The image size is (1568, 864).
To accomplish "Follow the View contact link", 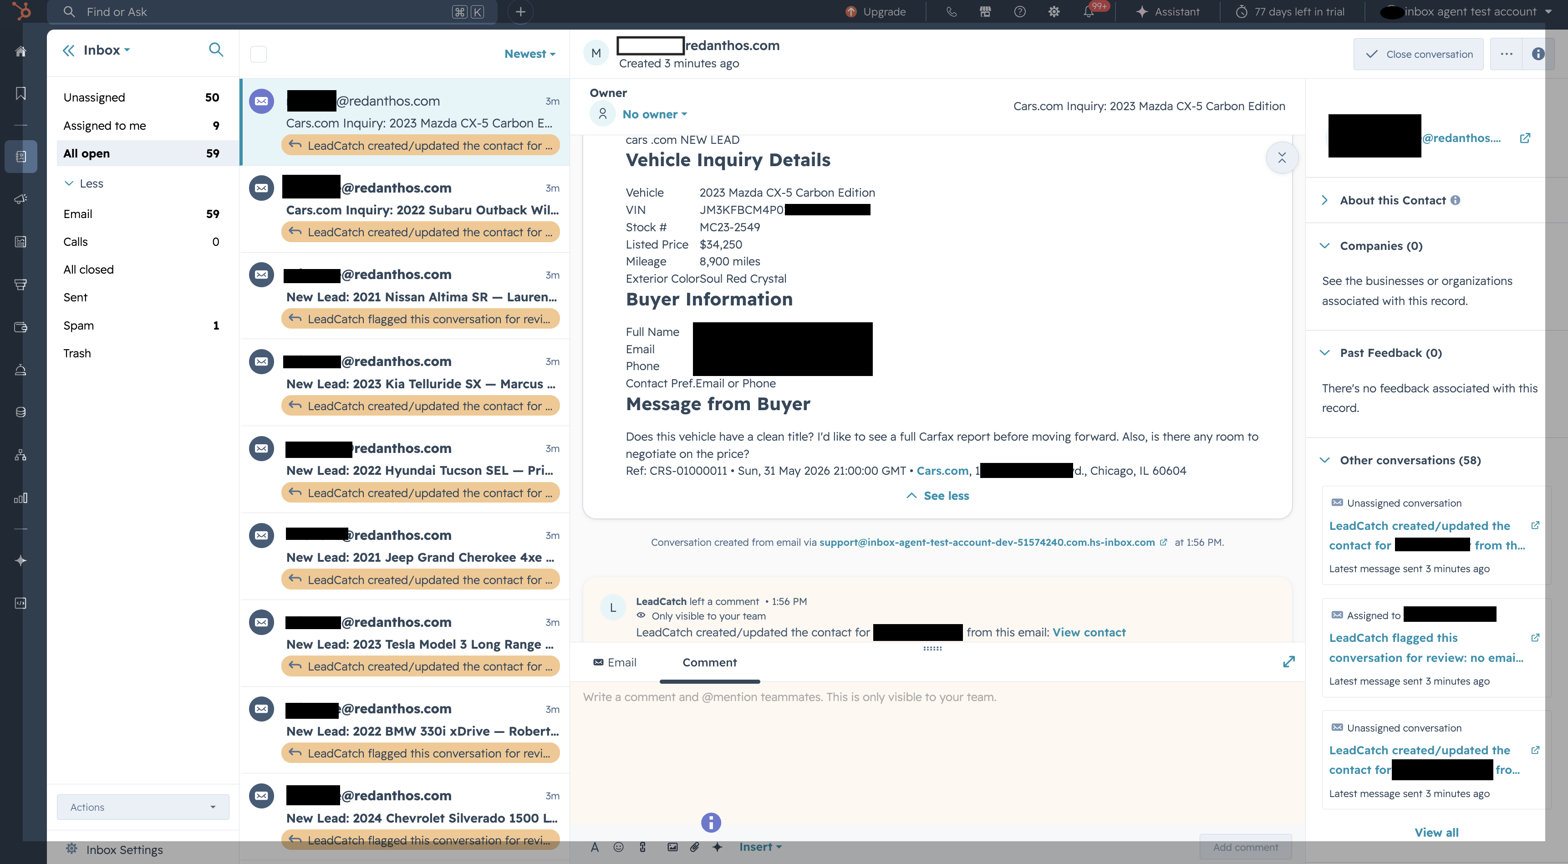I will coord(1089,632).
